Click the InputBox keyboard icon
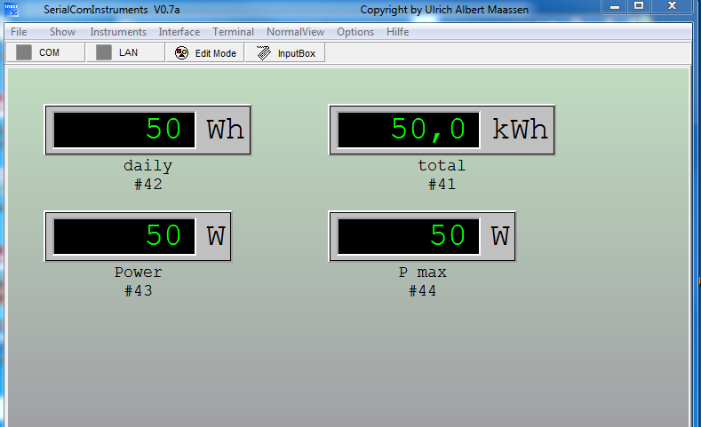Screen dimensions: 701x427 click(x=264, y=53)
